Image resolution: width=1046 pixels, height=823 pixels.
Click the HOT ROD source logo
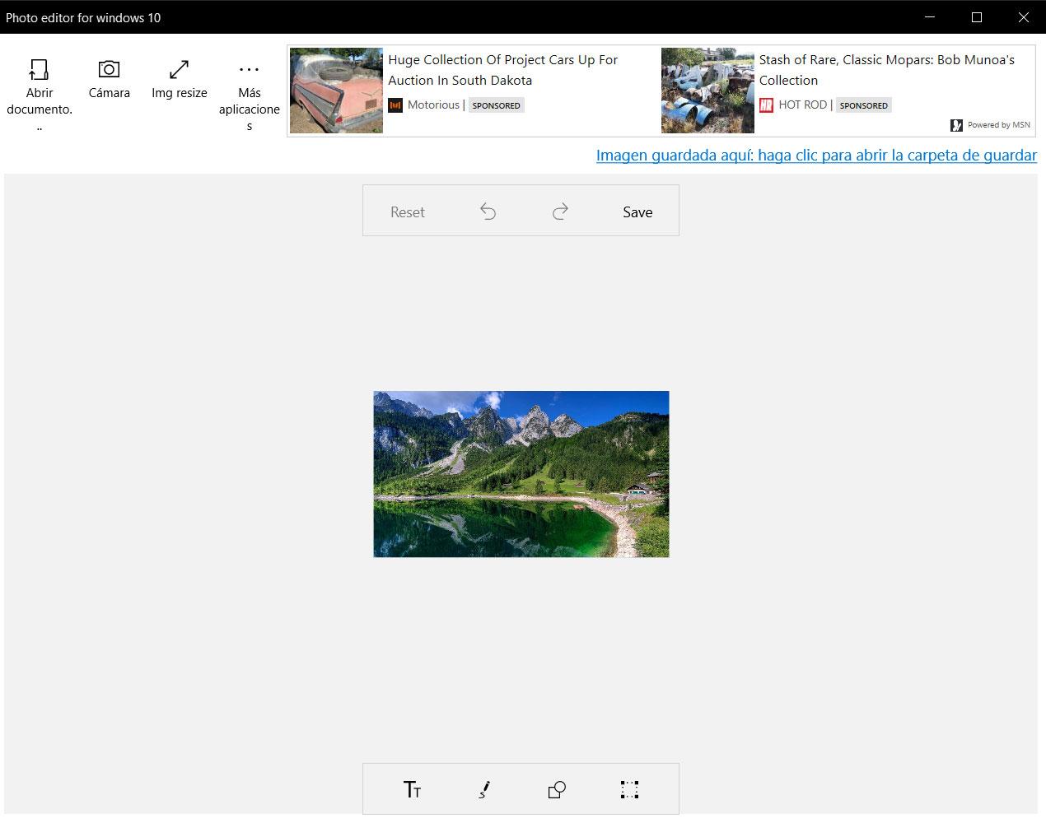(766, 105)
